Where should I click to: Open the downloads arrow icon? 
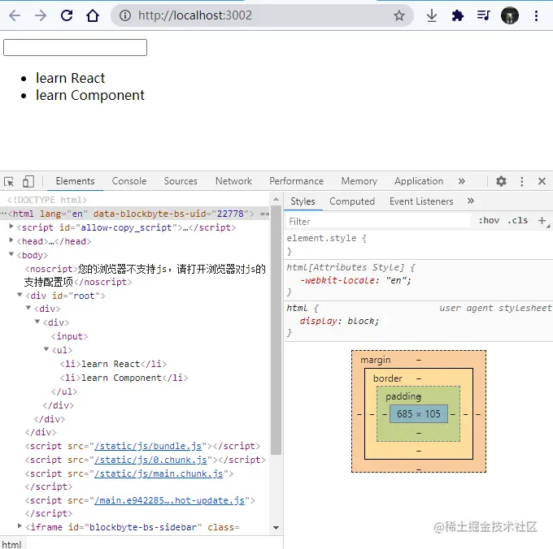click(432, 15)
